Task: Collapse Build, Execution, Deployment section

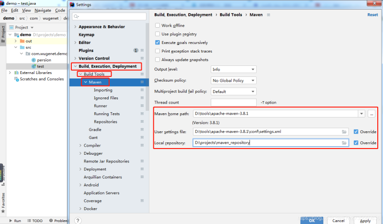Action: tap(75, 66)
